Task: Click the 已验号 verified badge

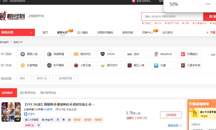Action: tap(30, 114)
